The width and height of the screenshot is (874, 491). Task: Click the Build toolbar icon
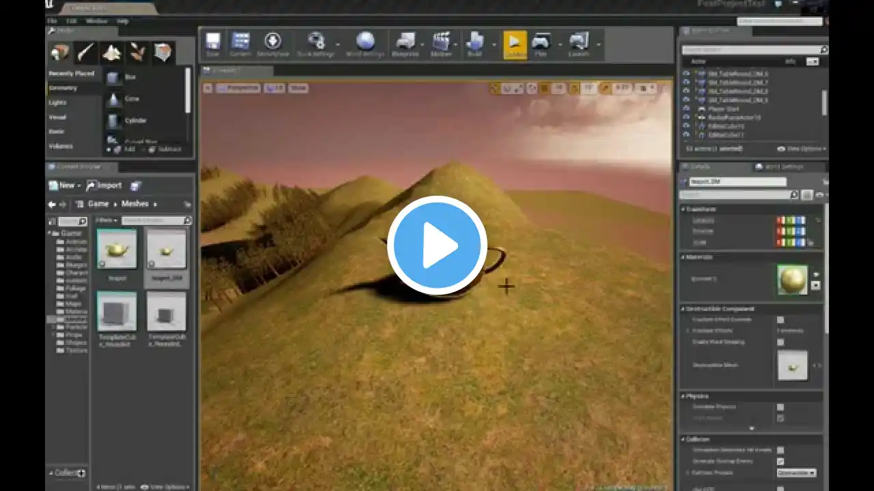click(475, 44)
